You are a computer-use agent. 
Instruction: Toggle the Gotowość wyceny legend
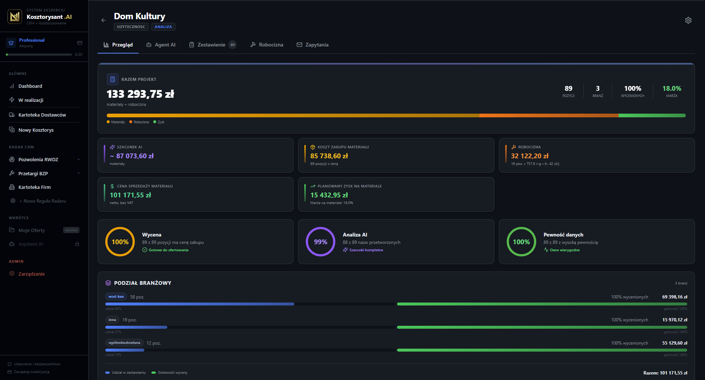tap(169, 372)
